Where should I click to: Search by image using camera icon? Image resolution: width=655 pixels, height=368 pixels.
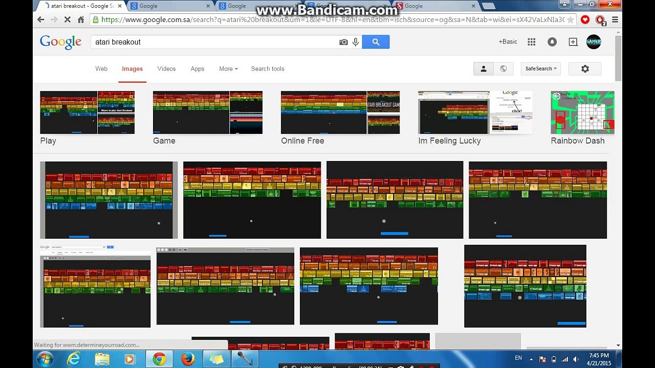pos(343,42)
